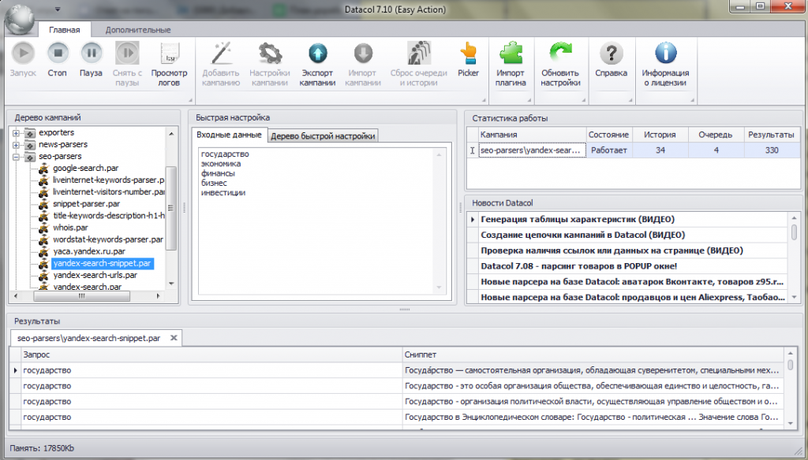Screen dimensions: 808x460
Task: Open Дерево быстрой настройки tab
Action: pos(323,136)
